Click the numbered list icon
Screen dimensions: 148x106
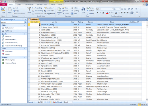(x=125, y=9)
